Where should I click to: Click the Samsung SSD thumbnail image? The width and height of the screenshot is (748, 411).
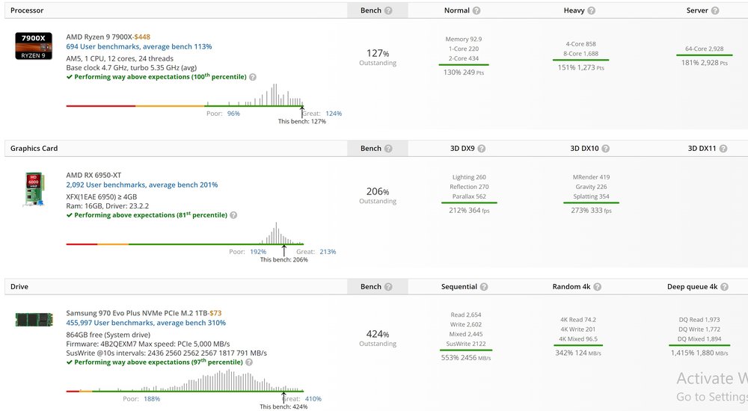[x=34, y=320]
